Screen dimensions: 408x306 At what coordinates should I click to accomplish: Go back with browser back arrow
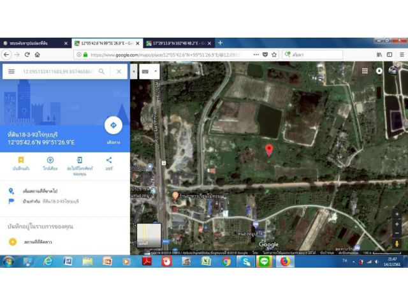[6, 55]
